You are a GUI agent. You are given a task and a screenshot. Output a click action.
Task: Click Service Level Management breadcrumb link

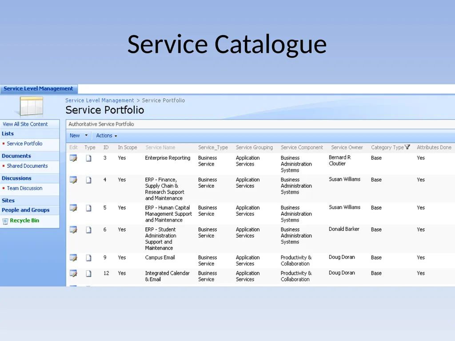[100, 100]
